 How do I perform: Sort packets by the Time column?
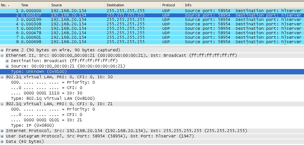coord(35,5)
